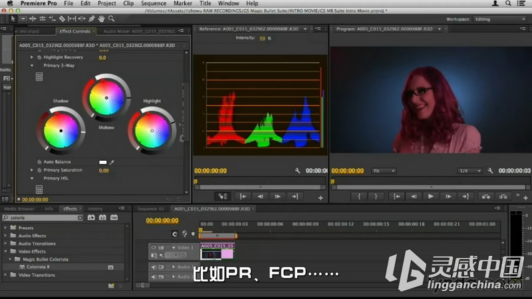Click the Shadow color wheel
The height and width of the screenshot is (299, 532).
click(61, 130)
